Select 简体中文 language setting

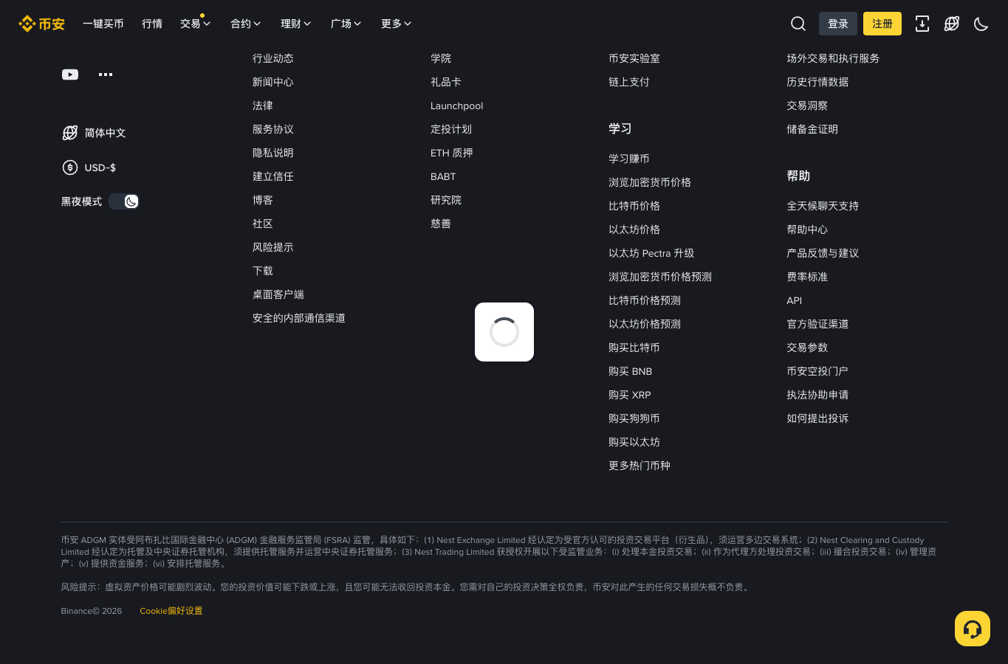pyautogui.click(x=105, y=133)
